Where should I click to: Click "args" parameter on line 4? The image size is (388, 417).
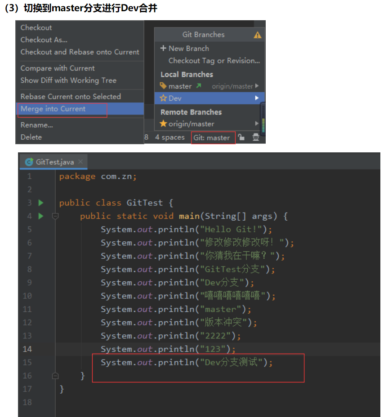[x=262, y=217]
